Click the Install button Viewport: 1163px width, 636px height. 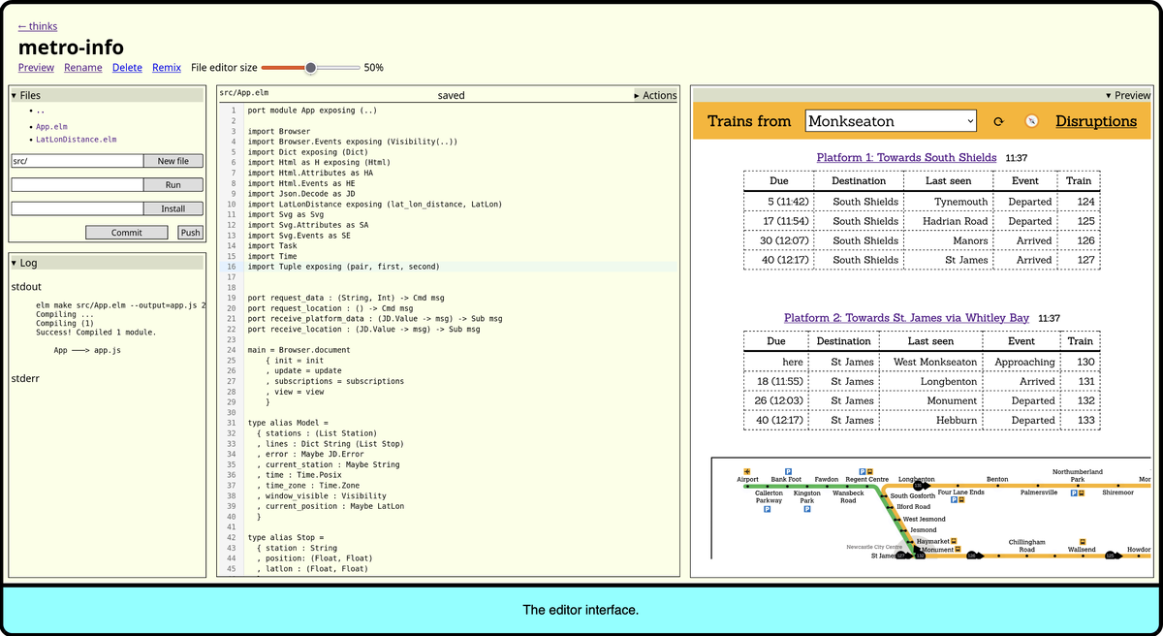173,208
